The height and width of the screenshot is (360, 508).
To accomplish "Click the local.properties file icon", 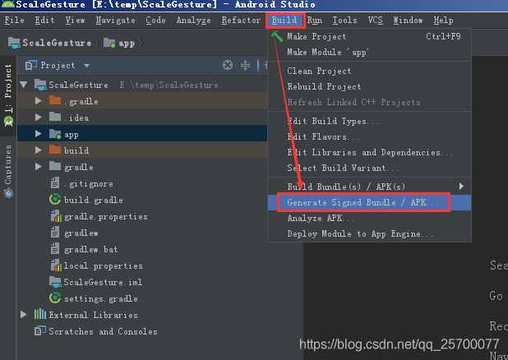I will coord(56,265).
